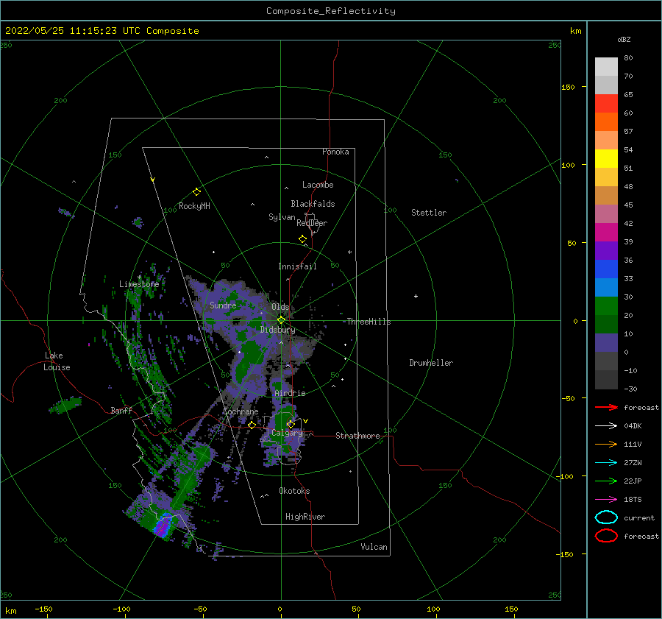Click the white 04DK arrow icon
The height and width of the screenshot is (619, 662).
606,425
